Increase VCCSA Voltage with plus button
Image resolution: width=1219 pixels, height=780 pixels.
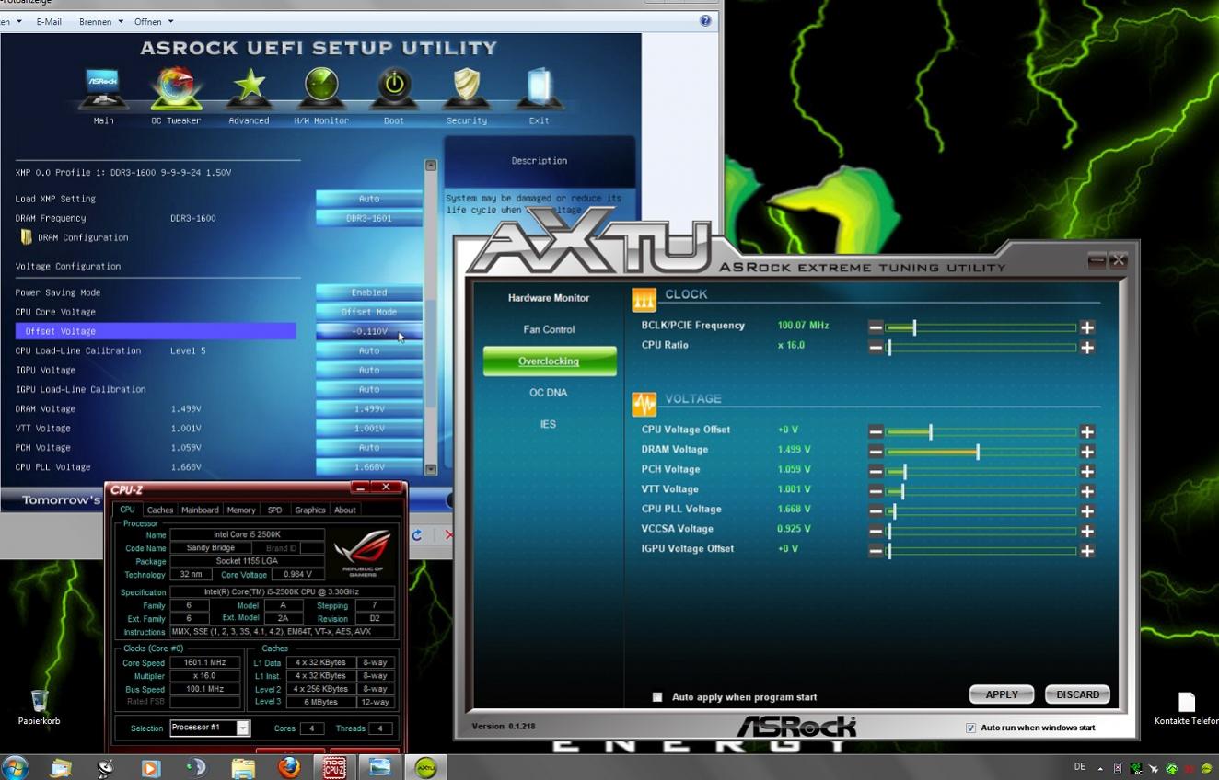click(x=1087, y=531)
